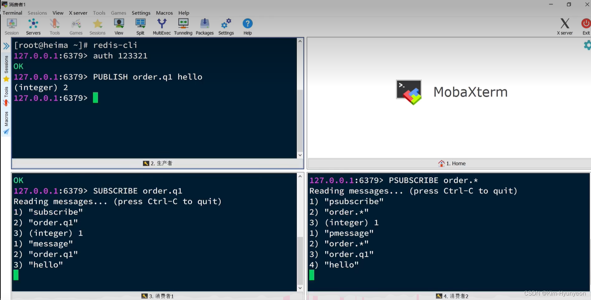This screenshot has width=591, height=300.
Task: Select the '4. 消费者2' terminal tab
Action: tap(452, 296)
